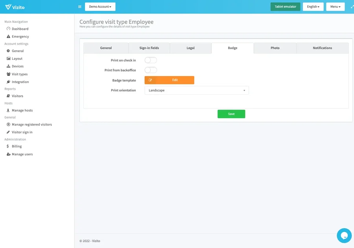The width and height of the screenshot is (354, 248).
Task: Click the fullscreen expand arrows icon
Action: 352,7
